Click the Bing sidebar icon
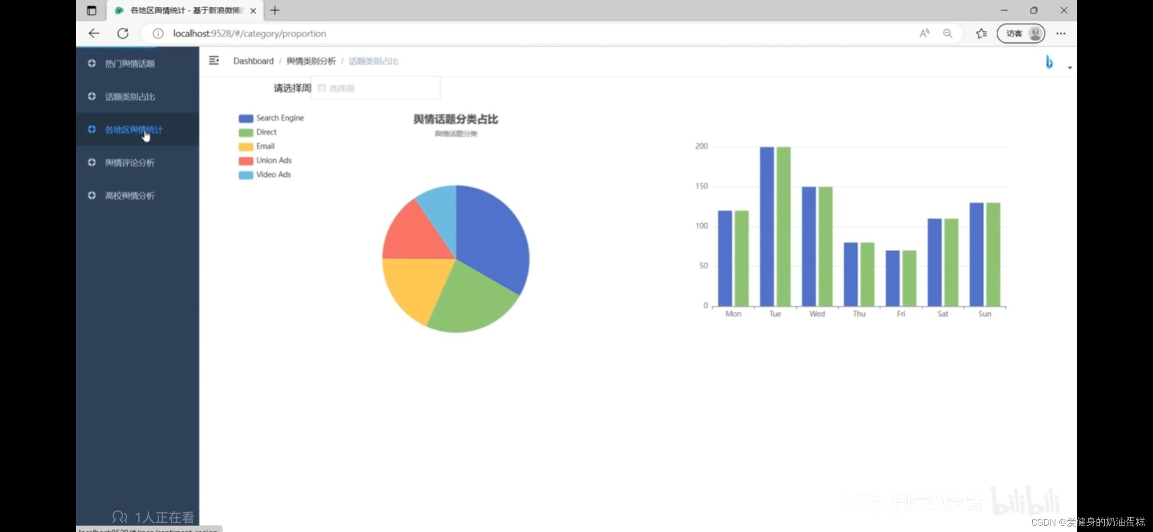The image size is (1153, 532). pos(1049,62)
